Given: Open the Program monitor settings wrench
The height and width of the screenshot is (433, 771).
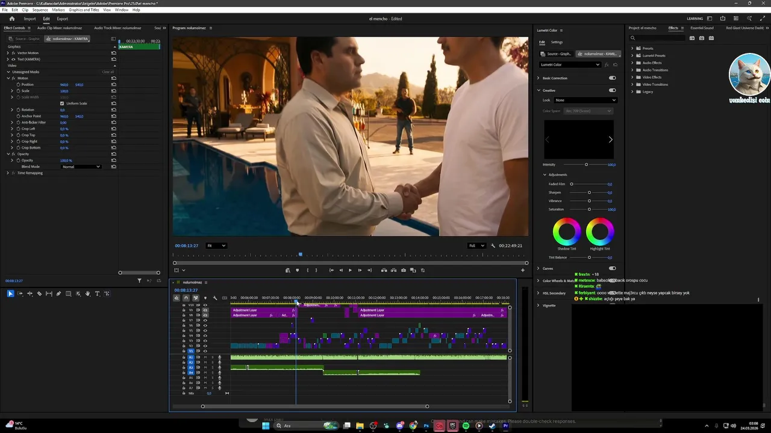Looking at the screenshot, I should (x=493, y=245).
